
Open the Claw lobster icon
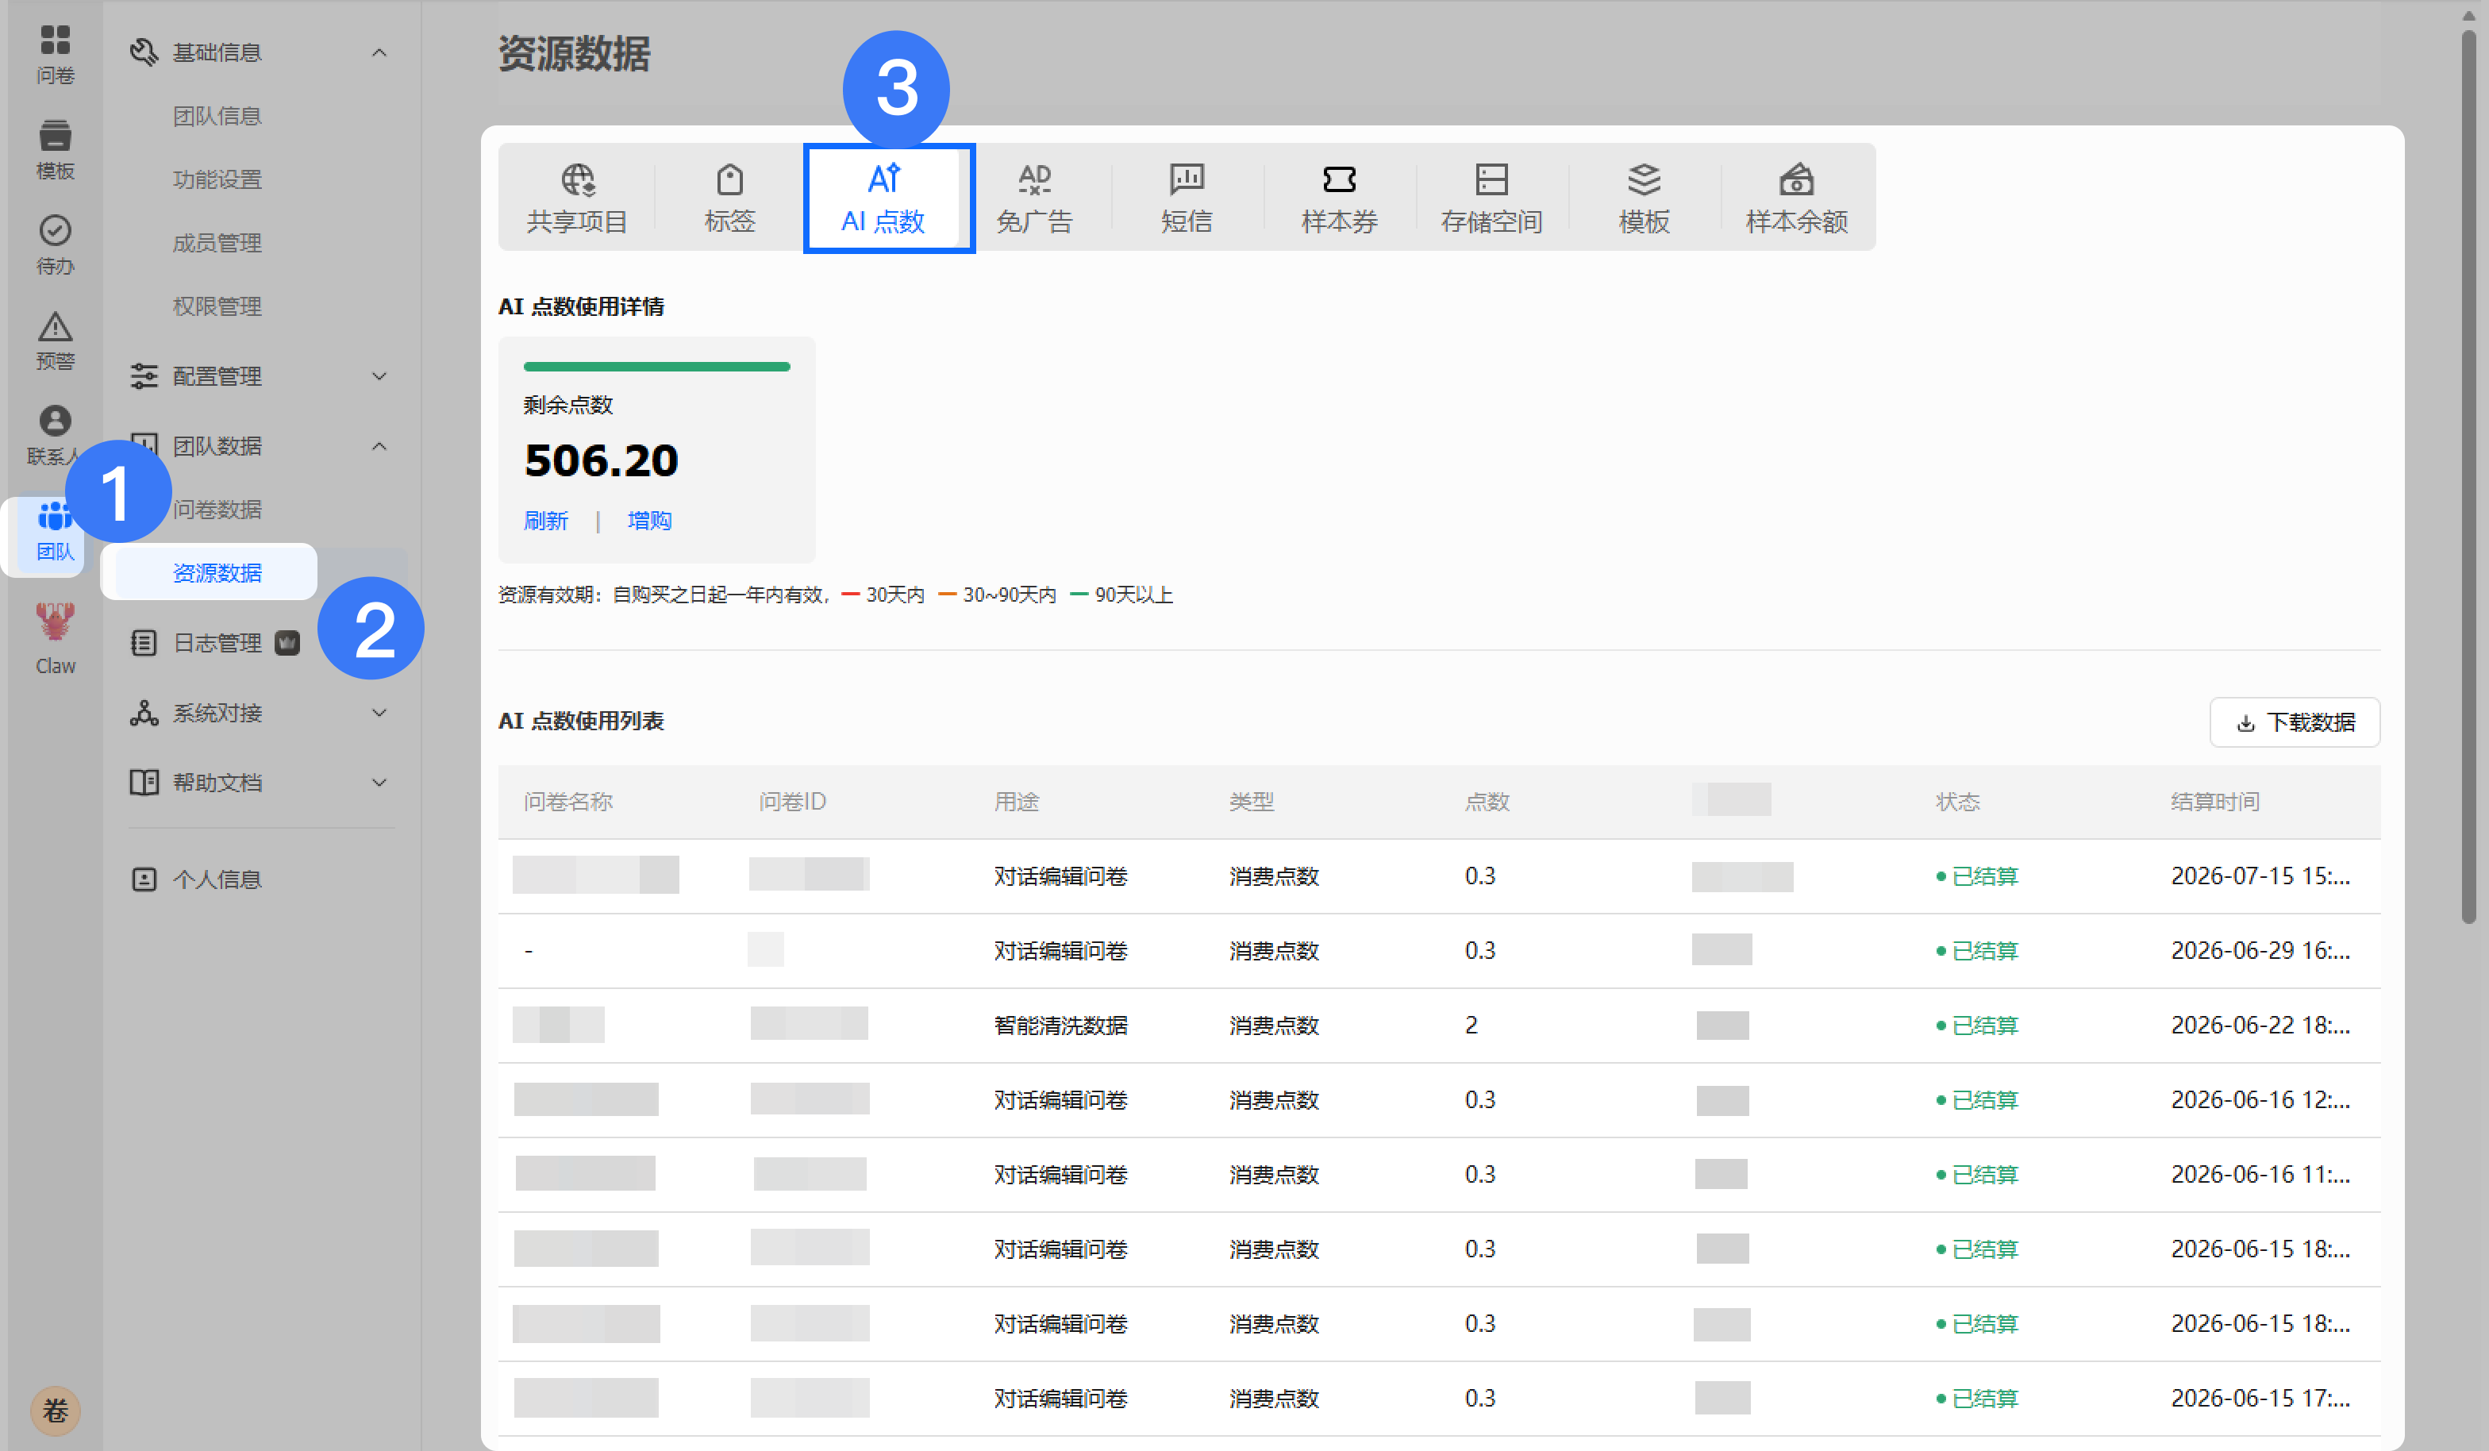point(56,622)
